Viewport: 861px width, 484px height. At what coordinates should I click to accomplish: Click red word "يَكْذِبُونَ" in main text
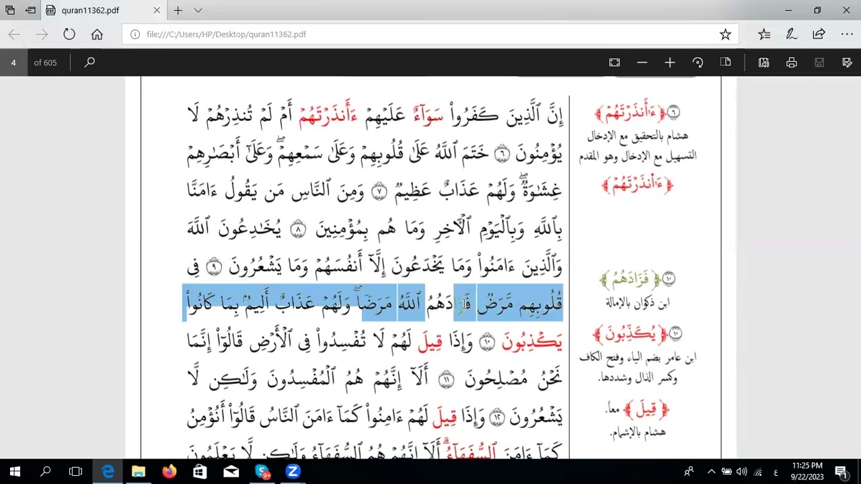pyautogui.click(x=531, y=341)
